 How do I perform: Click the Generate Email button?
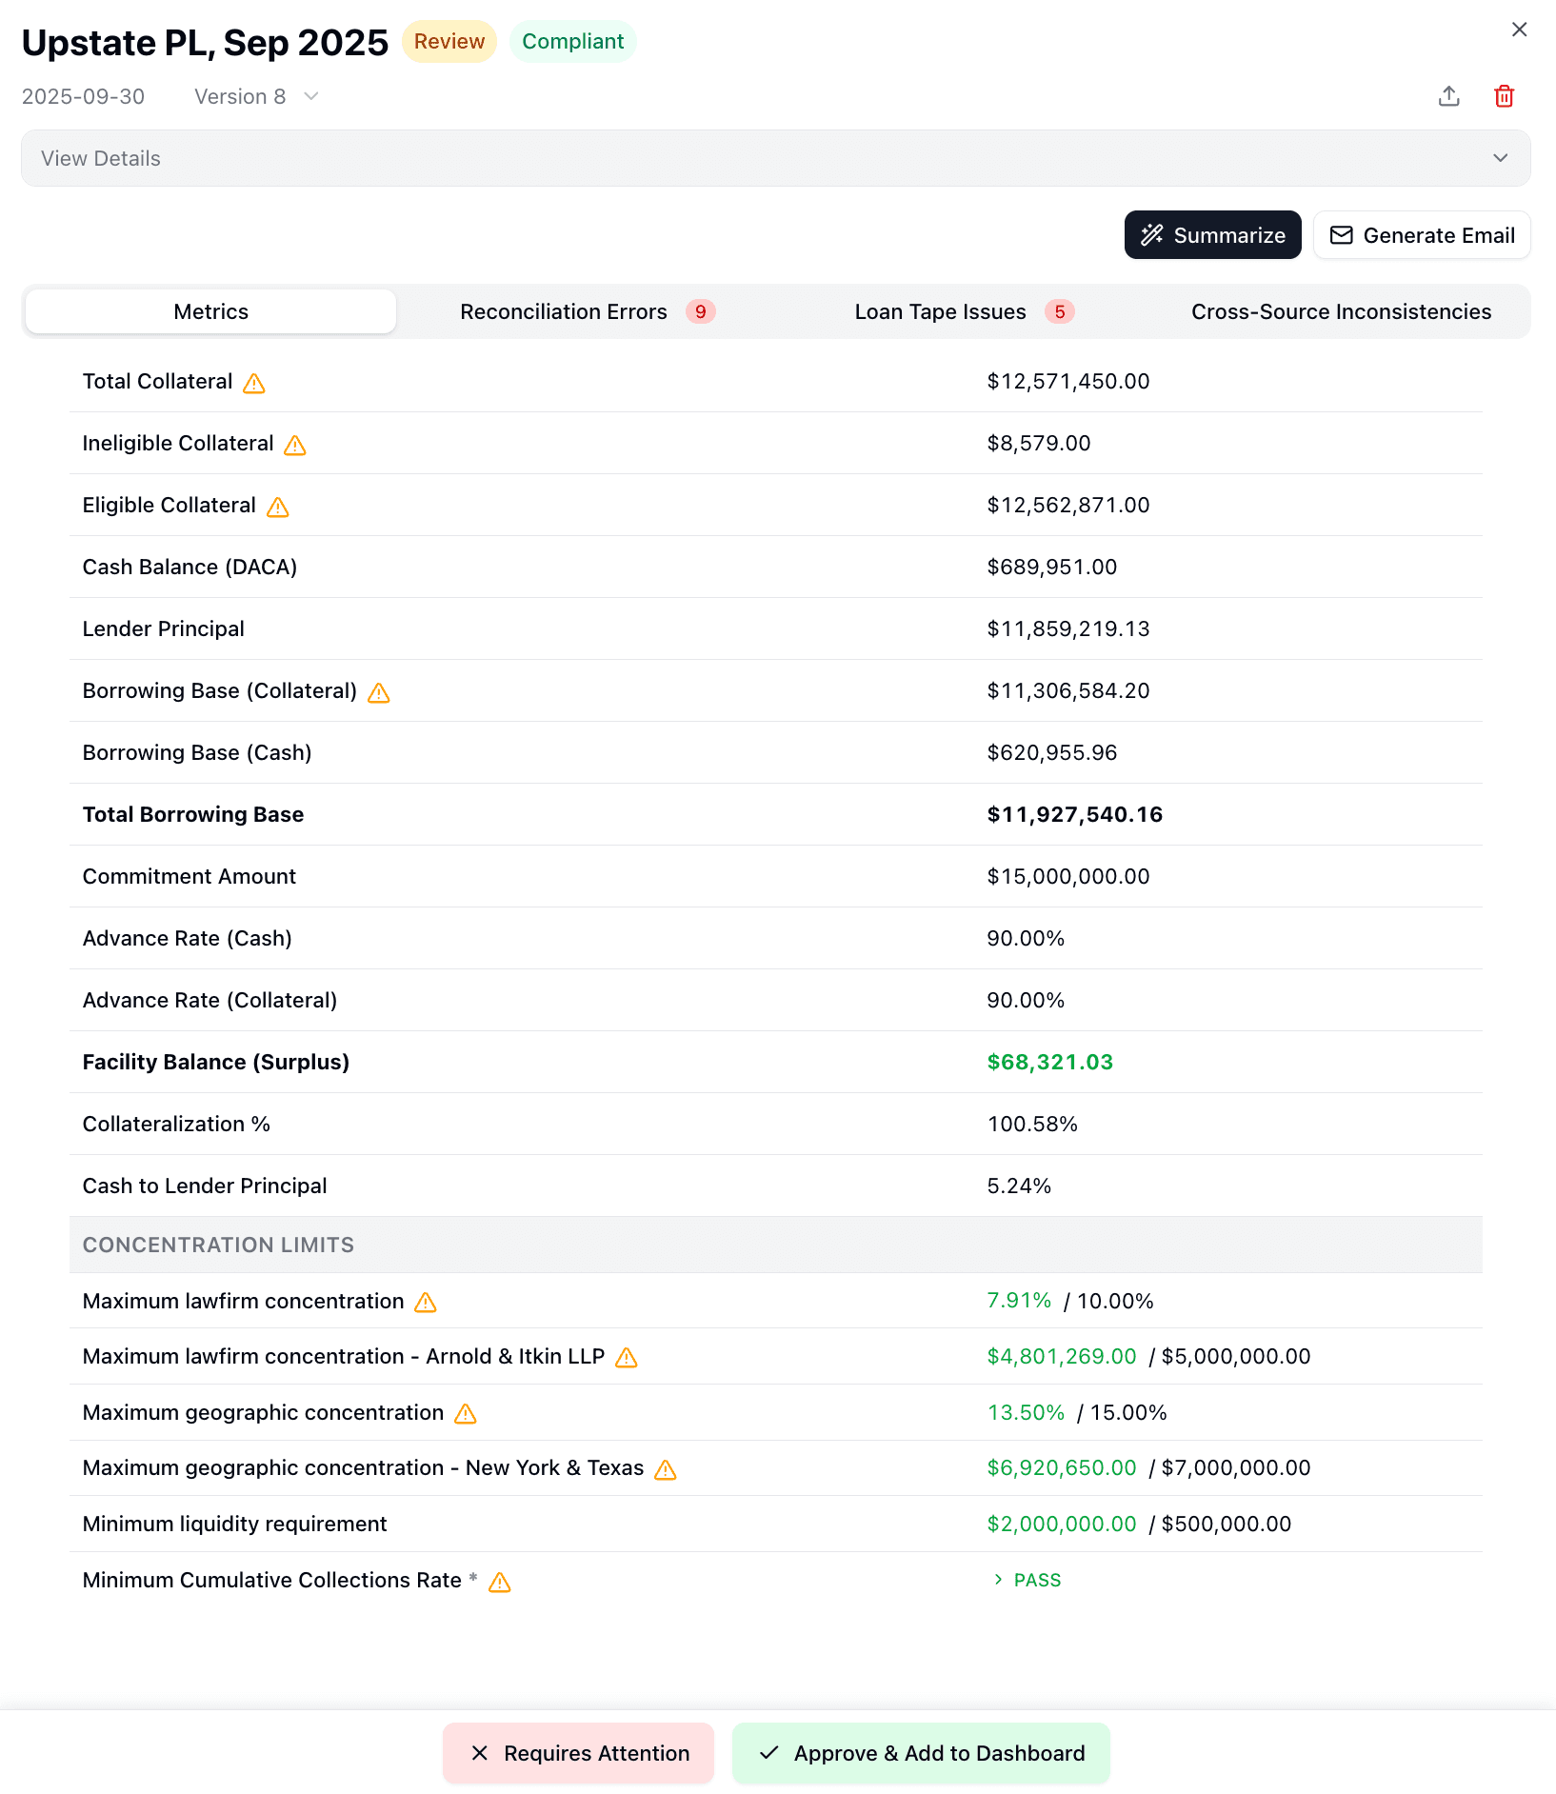coord(1422,235)
